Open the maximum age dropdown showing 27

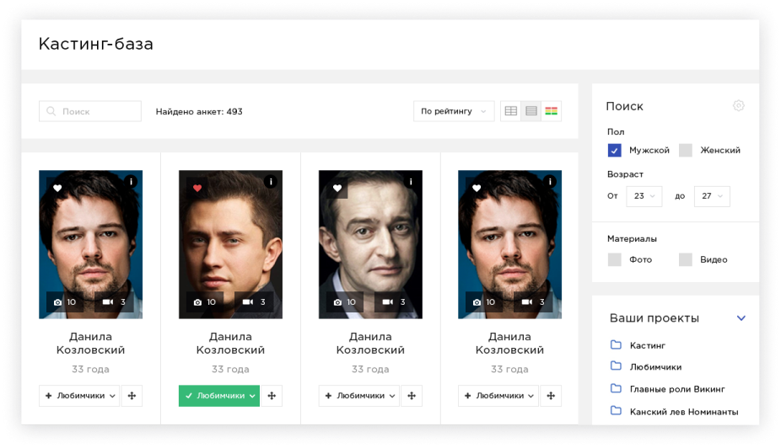tap(712, 196)
